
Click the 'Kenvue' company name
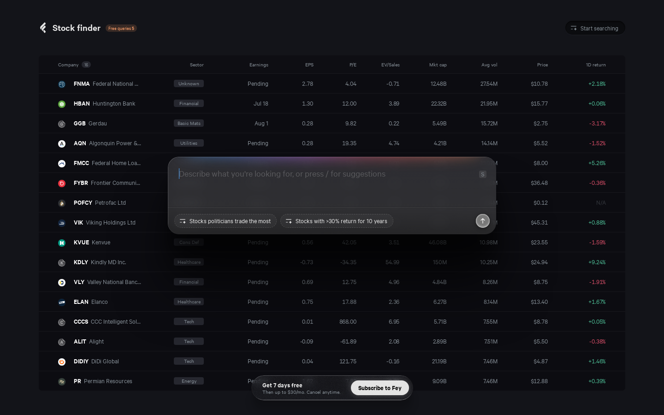101,243
